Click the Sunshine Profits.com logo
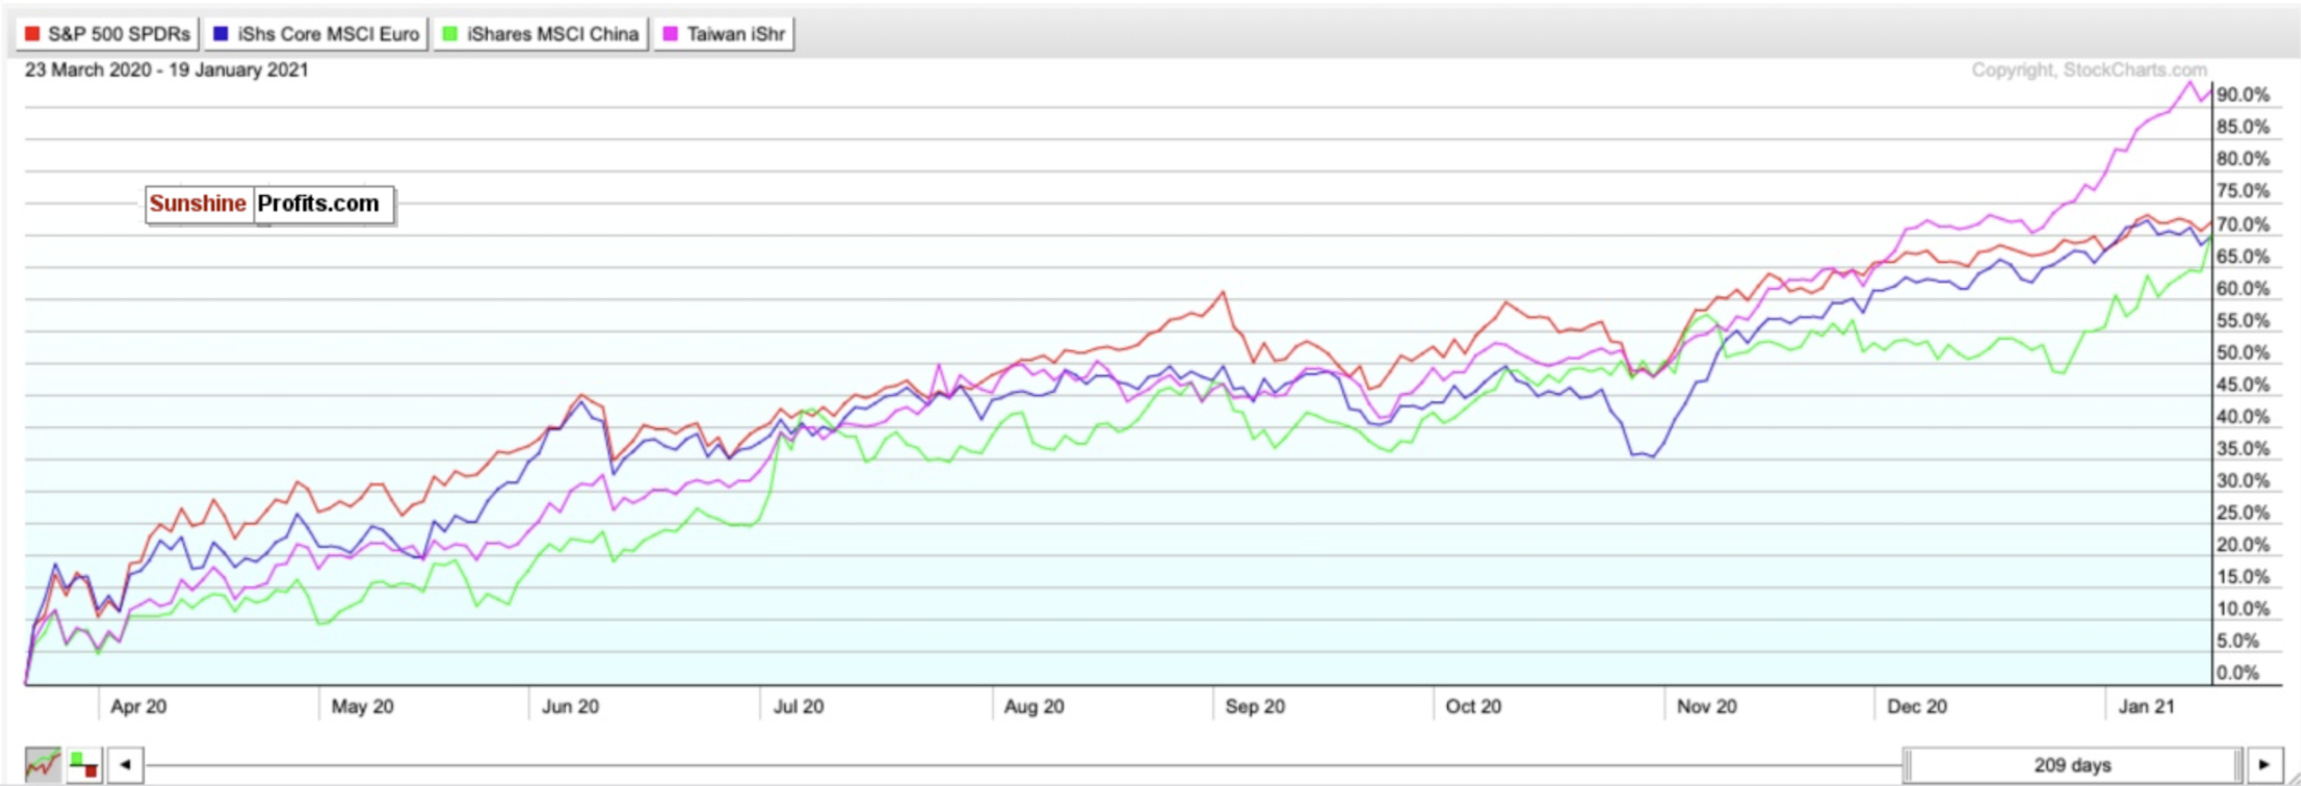The height and width of the screenshot is (786, 2301). (270, 204)
